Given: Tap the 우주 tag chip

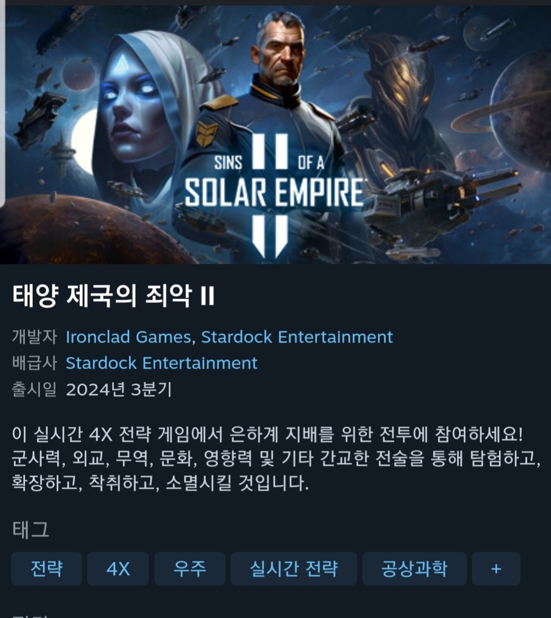Looking at the screenshot, I should coord(189,568).
